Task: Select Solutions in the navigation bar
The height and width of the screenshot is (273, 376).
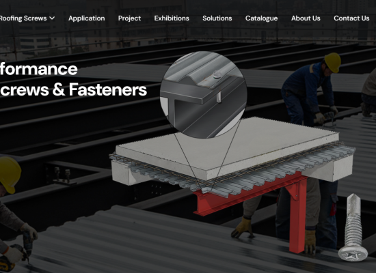Action: pos(217,18)
